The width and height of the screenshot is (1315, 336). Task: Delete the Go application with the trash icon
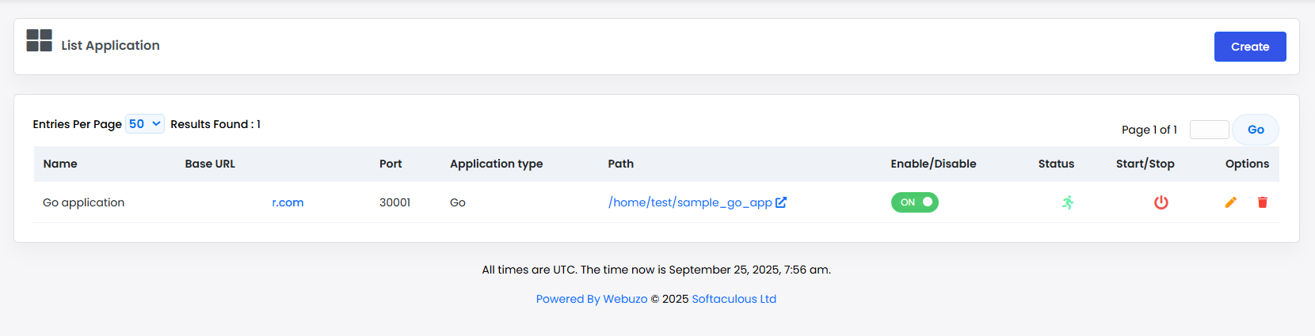pyautogui.click(x=1263, y=202)
